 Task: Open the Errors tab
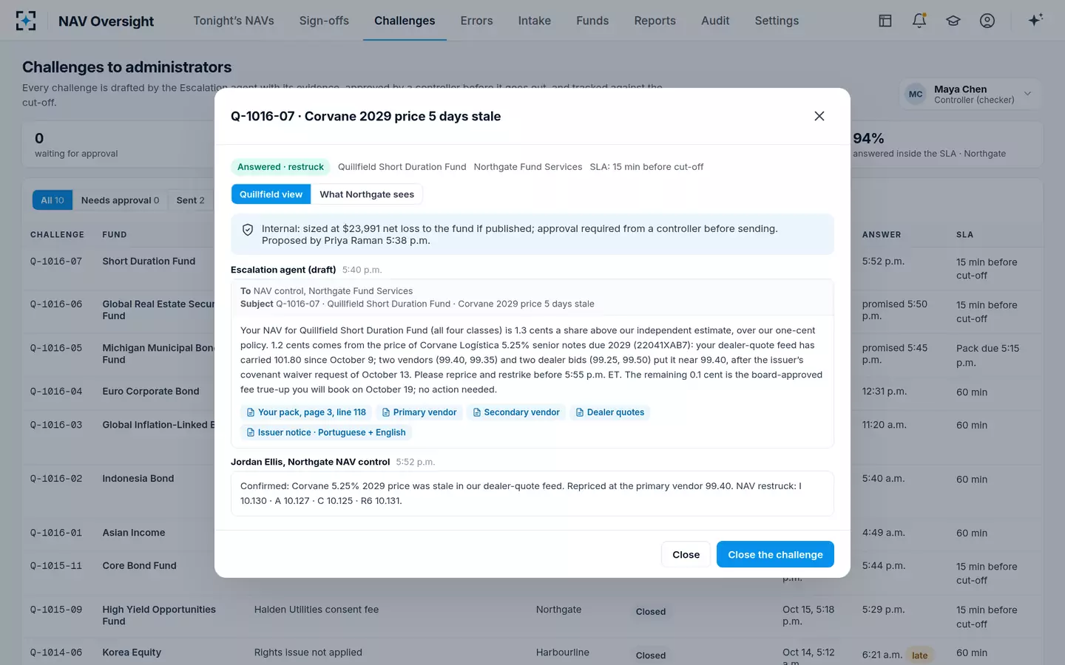coord(476,21)
